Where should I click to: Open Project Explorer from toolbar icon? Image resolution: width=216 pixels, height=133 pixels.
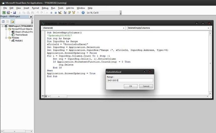65,13
